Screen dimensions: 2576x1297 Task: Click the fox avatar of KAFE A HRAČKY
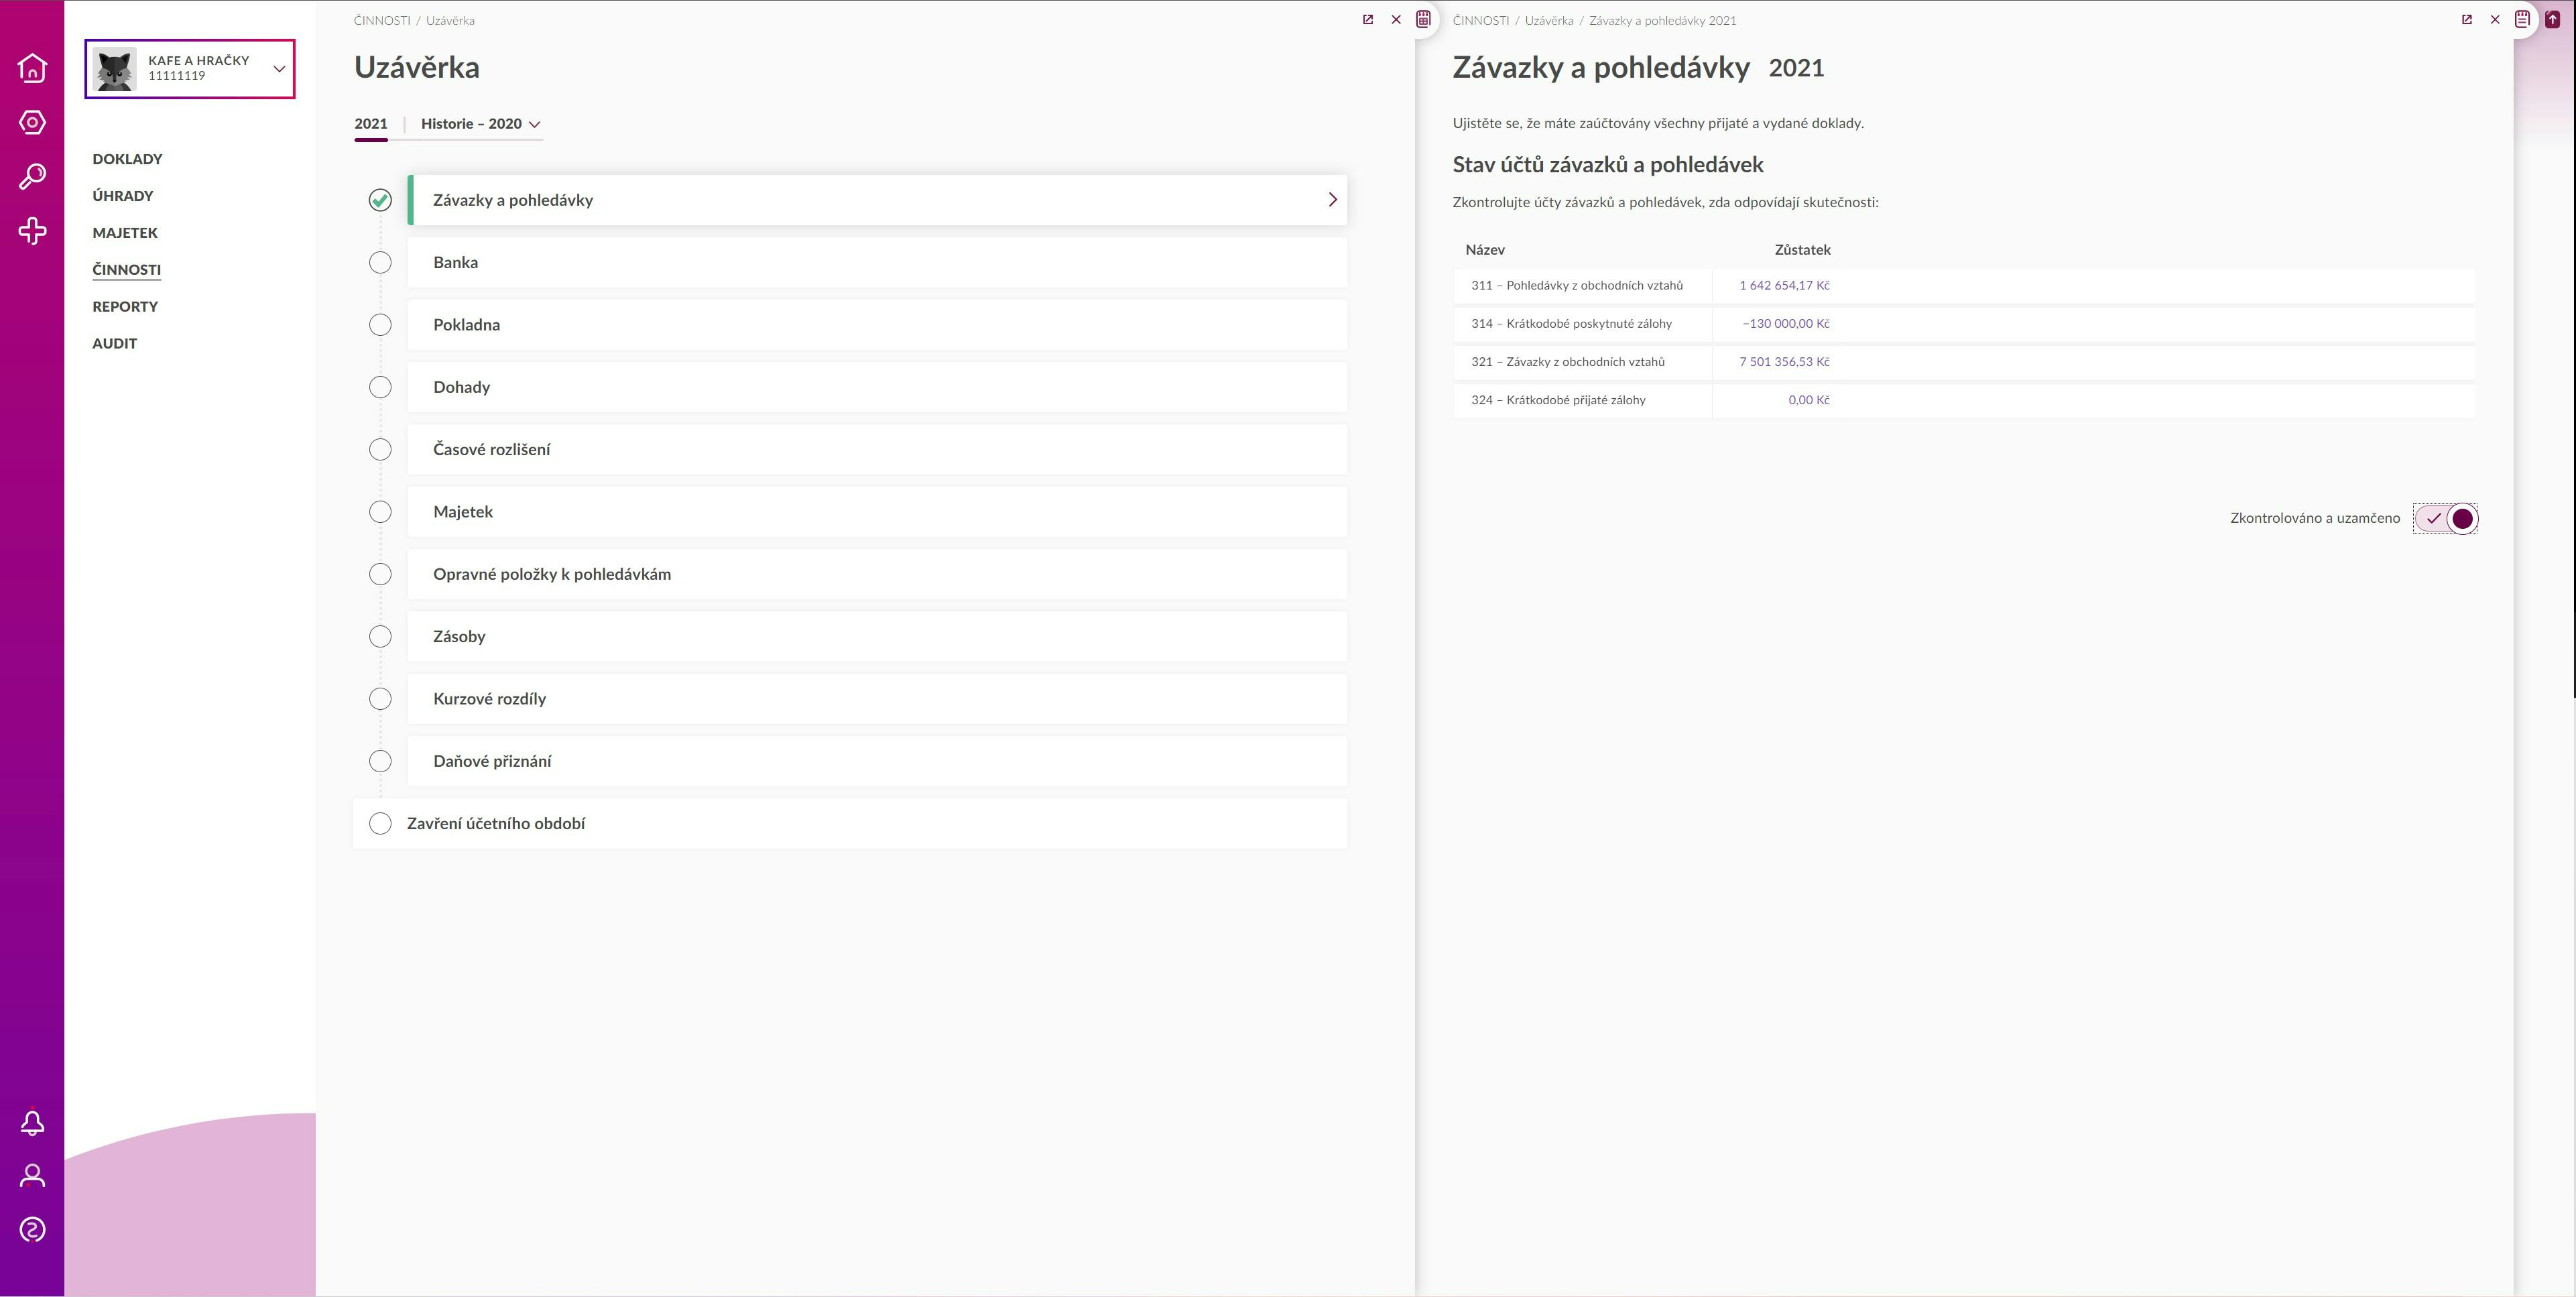(114, 69)
